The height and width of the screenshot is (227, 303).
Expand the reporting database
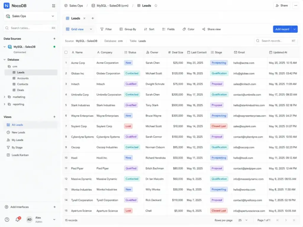[4, 104]
